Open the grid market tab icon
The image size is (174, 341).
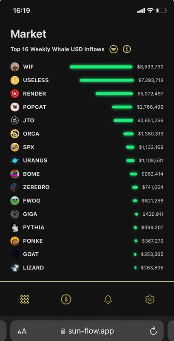[x=25, y=299]
